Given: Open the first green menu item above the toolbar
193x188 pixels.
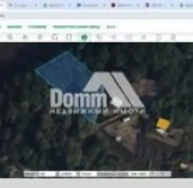Looking at the screenshot, I should pyautogui.click(x=14, y=27).
